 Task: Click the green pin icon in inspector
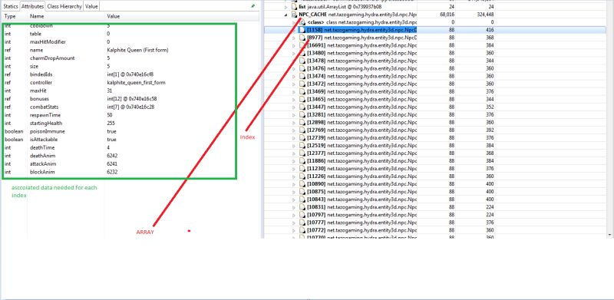253,6
